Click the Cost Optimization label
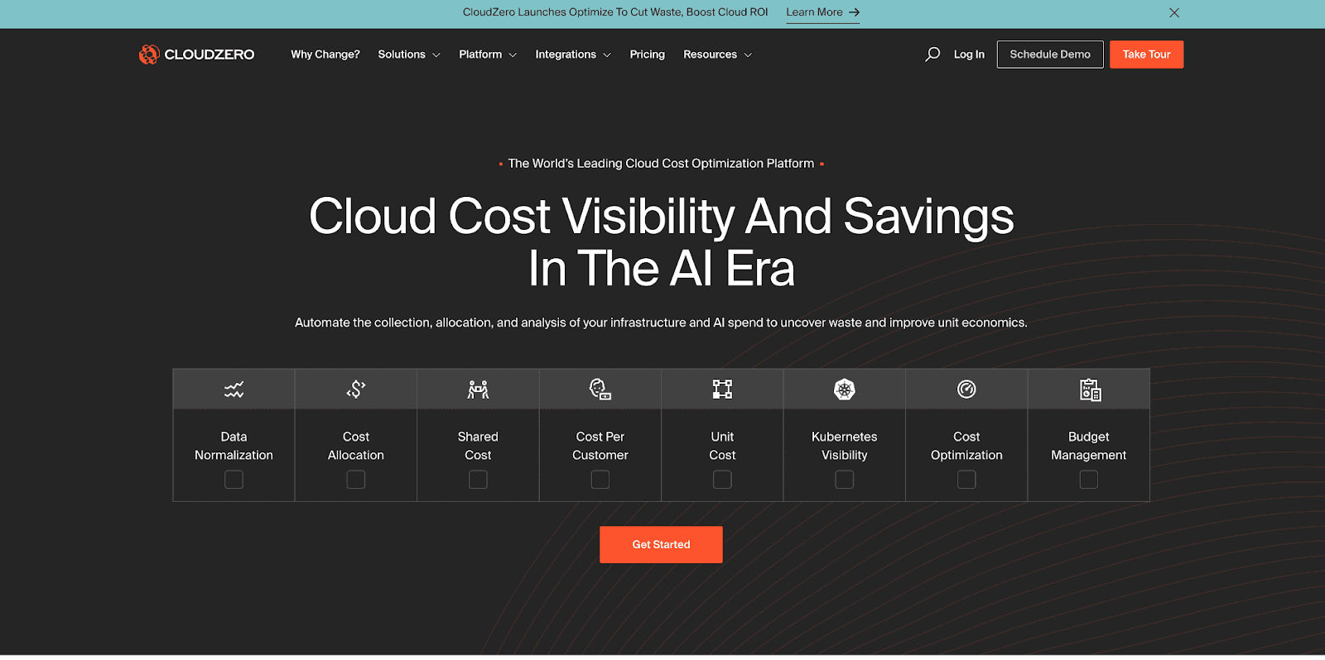The image size is (1325, 660). [x=966, y=446]
